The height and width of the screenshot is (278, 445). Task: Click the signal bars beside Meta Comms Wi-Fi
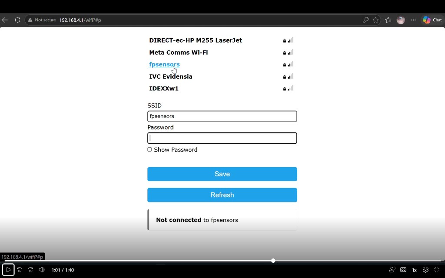click(x=290, y=52)
